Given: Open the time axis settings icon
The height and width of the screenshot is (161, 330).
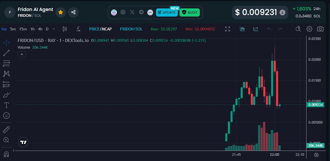Looking at the screenshot, I should tap(316, 155).
